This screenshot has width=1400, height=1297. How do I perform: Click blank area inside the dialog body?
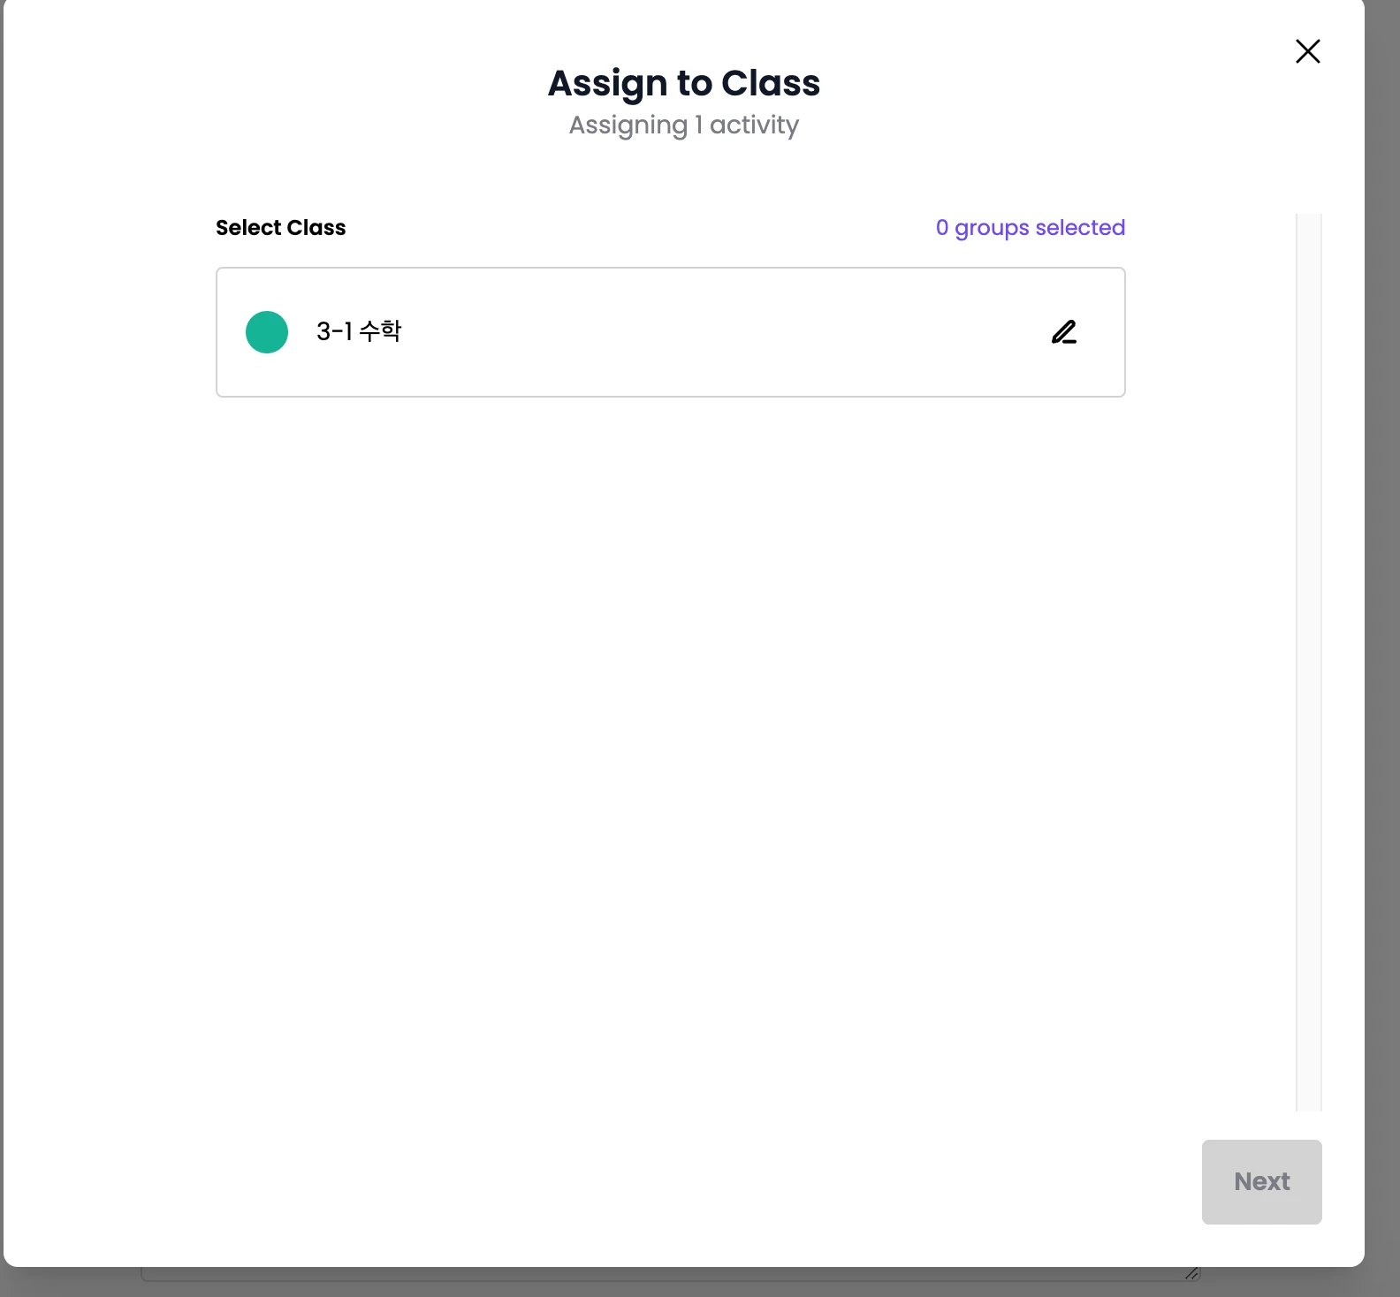pyautogui.click(x=671, y=751)
